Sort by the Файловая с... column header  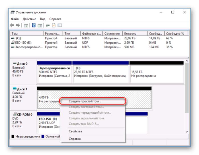point(91,34)
